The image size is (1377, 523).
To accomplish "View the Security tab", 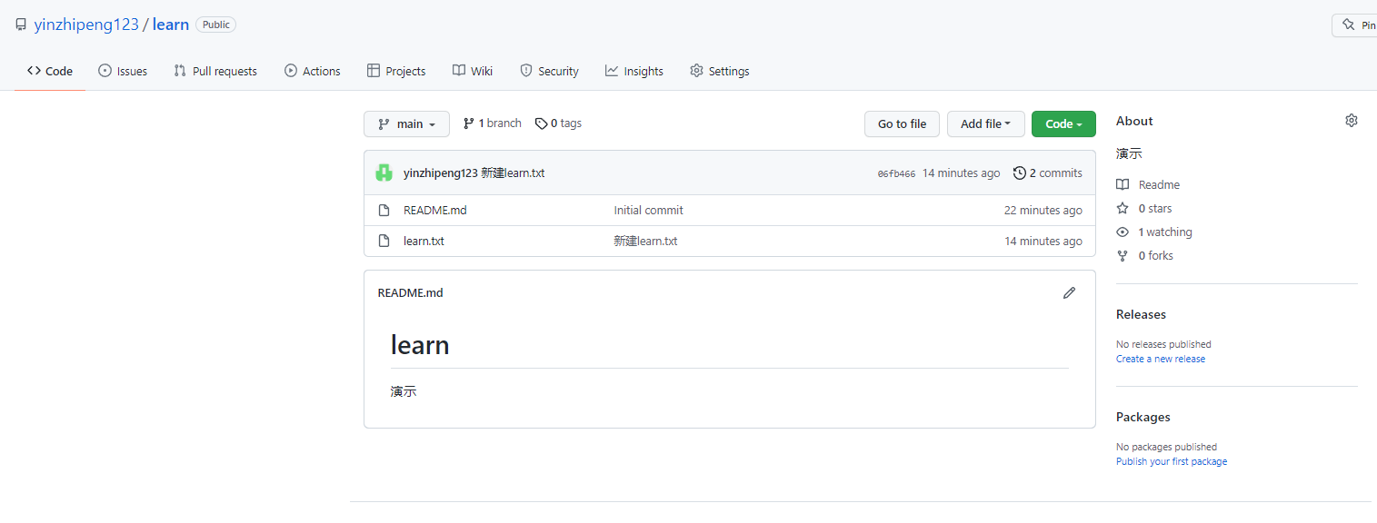I will 549,71.
